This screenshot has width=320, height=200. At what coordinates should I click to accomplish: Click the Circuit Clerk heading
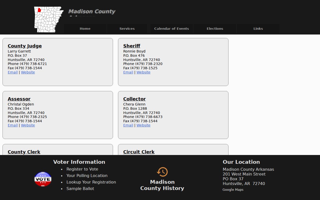[x=139, y=152]
